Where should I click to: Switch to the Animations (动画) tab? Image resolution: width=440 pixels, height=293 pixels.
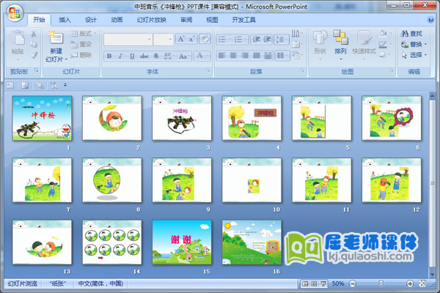pyautogui.click(x=117, y=20)
